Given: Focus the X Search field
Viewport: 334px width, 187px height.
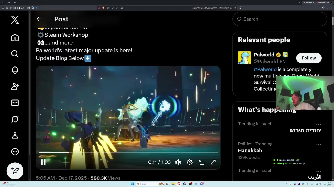Looking at the screenshot, I should click(280, 19).
